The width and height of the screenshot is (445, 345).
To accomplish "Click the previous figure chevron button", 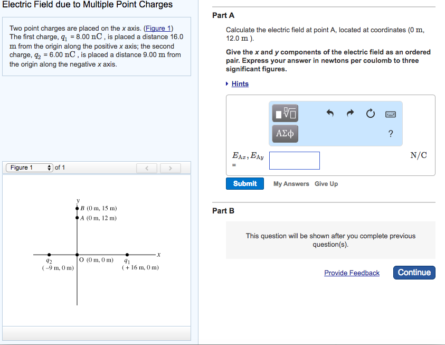I will pyautogui.click(x=147, y=168).
